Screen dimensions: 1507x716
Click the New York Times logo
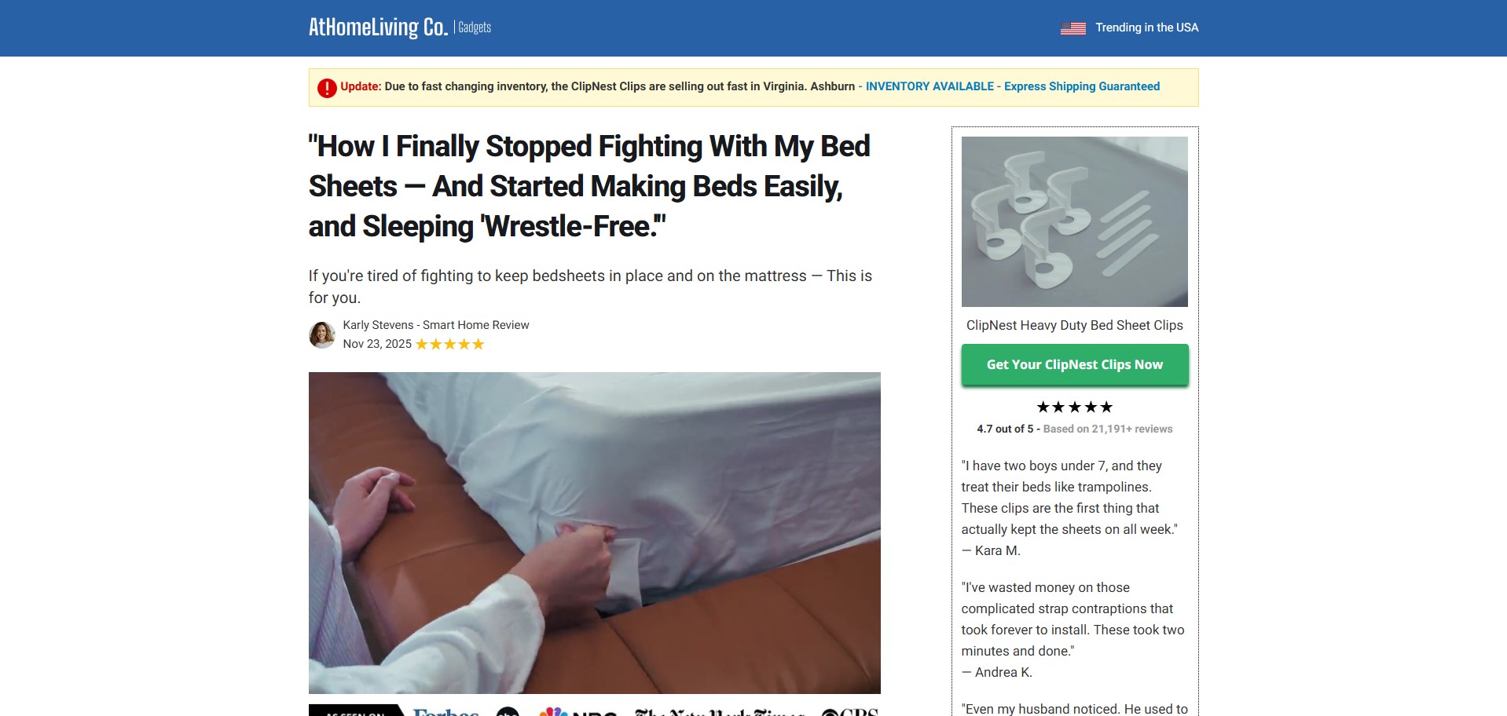pos(719,712)
